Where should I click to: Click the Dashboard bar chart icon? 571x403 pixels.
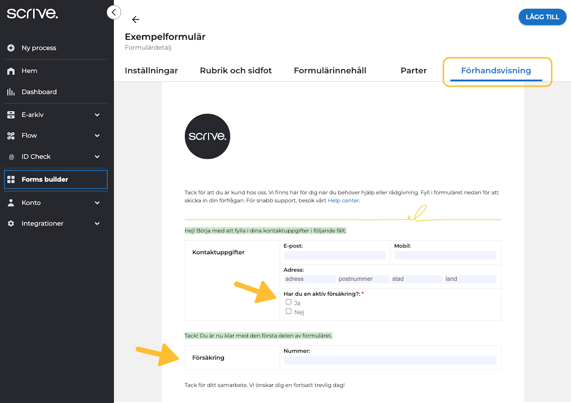(11, 92)
